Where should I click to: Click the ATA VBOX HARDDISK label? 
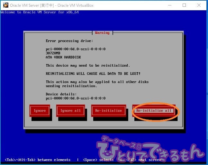pos(63,57)
